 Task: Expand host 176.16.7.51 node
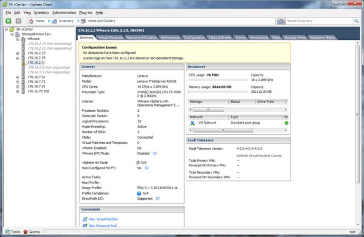tap(18, 77)
